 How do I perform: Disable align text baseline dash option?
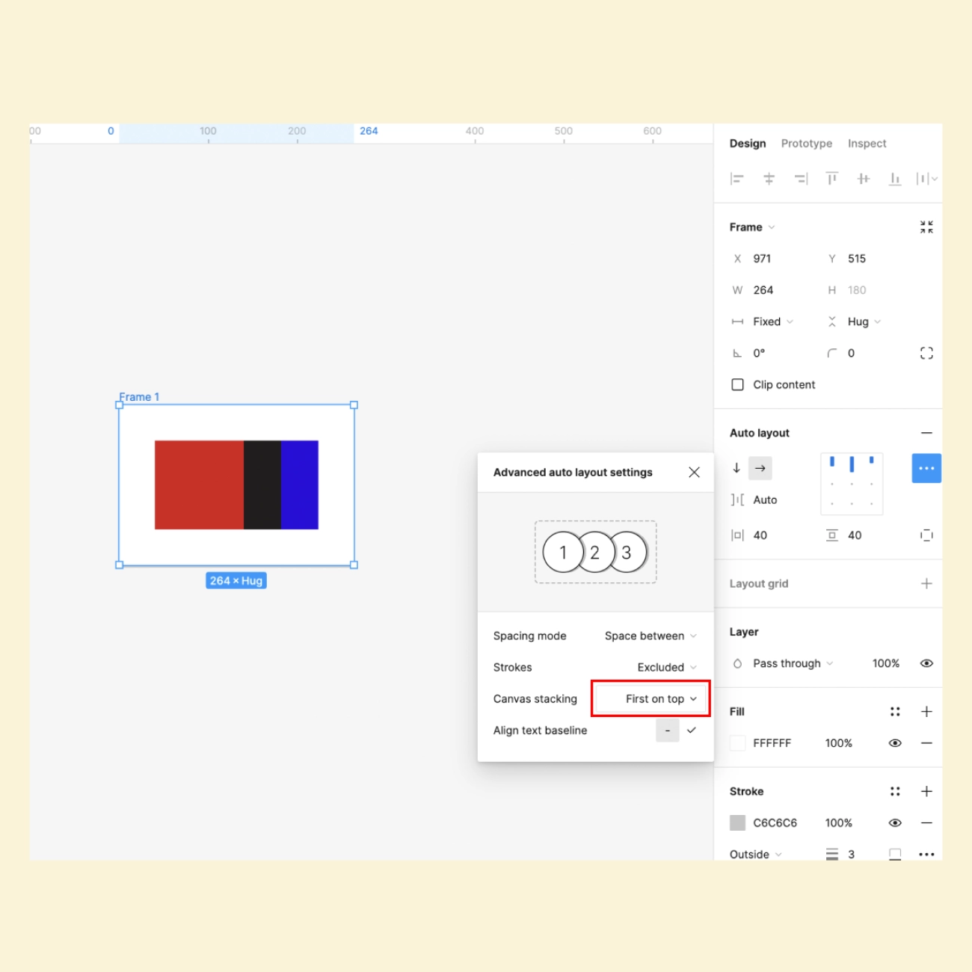pos(668,730)
